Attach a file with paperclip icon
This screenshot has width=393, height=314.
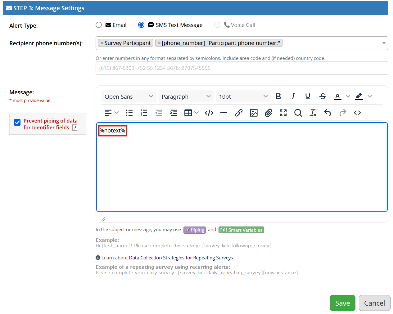point(268,113)
